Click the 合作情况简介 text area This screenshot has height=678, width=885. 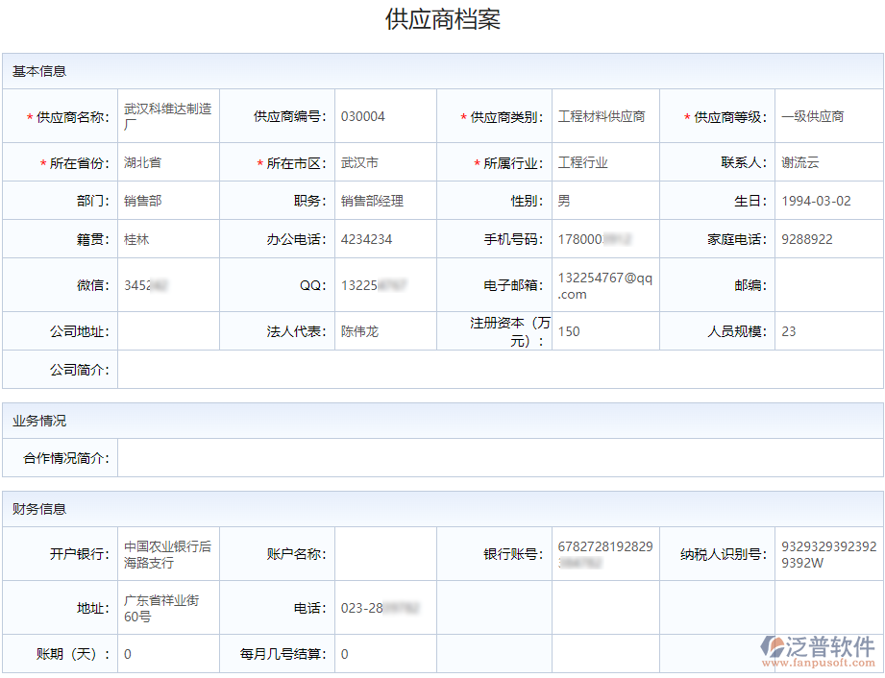(500, 457)
